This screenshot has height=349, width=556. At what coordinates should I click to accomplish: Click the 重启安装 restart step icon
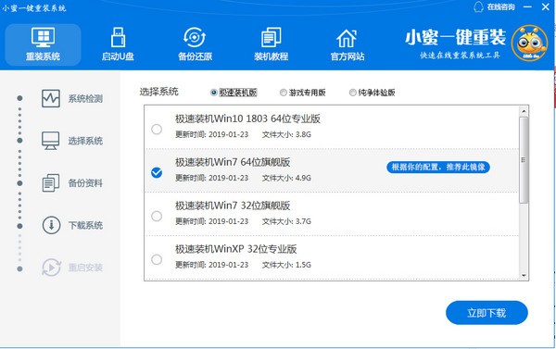pos(51,268)
